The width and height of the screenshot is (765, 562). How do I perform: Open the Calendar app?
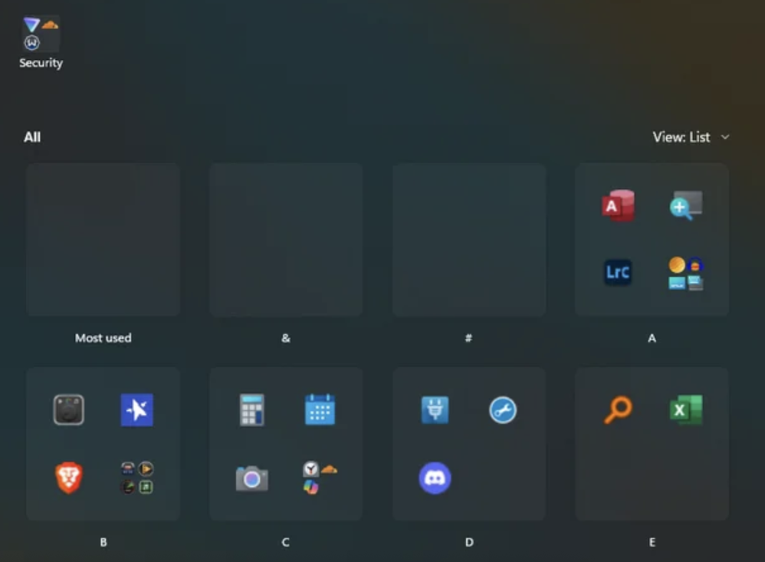click(x=320, y=409)
